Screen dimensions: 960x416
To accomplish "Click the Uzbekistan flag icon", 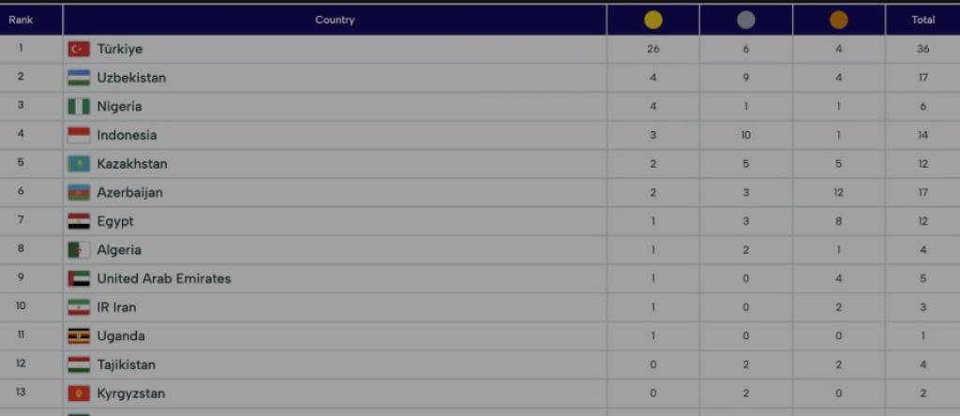I will (79, 78).
